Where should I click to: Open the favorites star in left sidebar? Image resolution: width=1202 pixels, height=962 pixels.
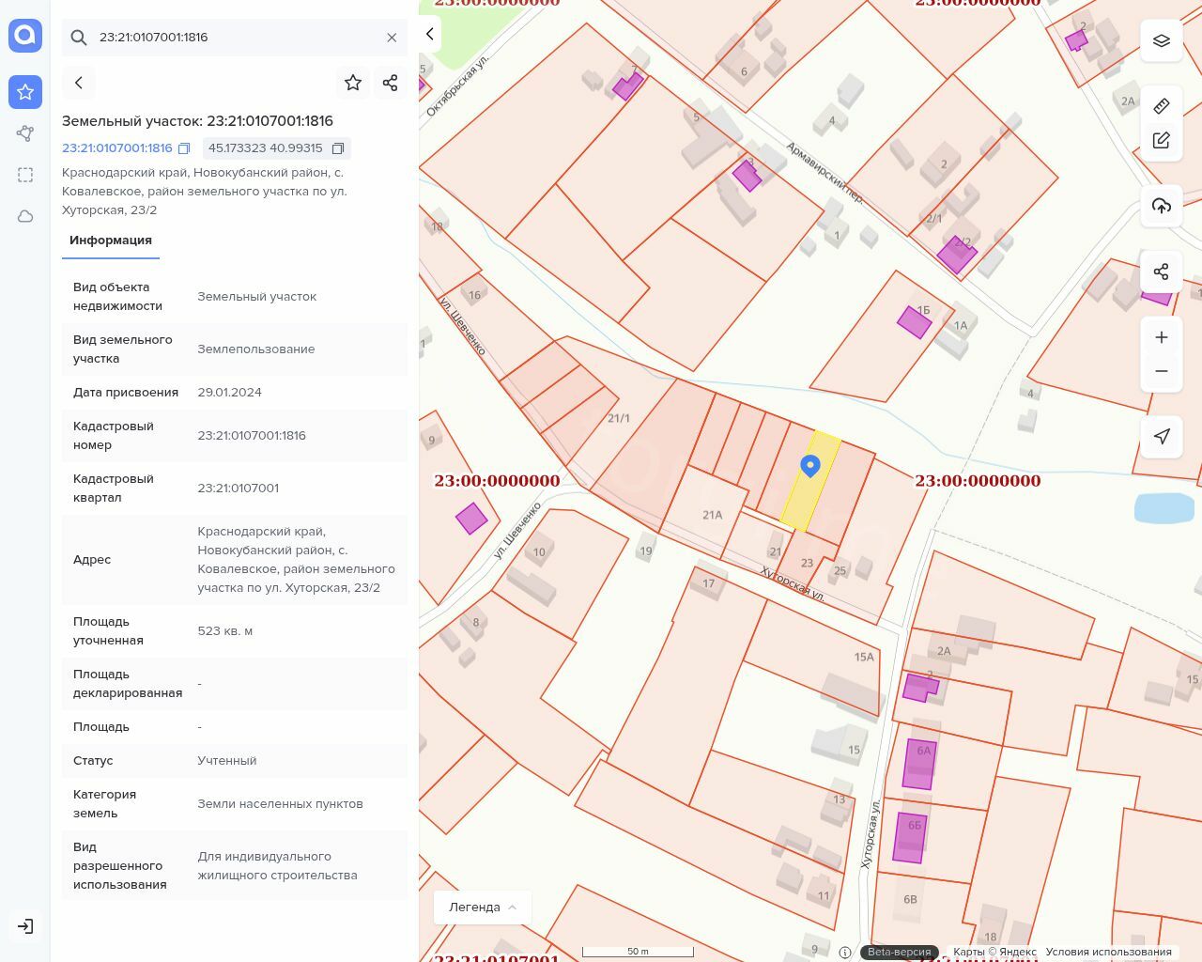pos(25,92)
